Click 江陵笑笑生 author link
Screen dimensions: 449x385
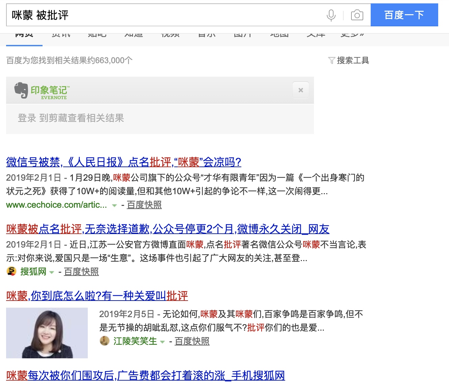pos(135,341)
